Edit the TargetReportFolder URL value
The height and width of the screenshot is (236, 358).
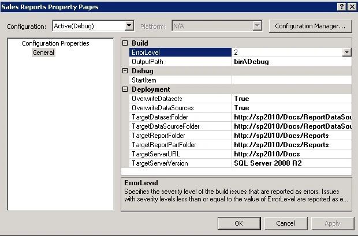(292, 136)
